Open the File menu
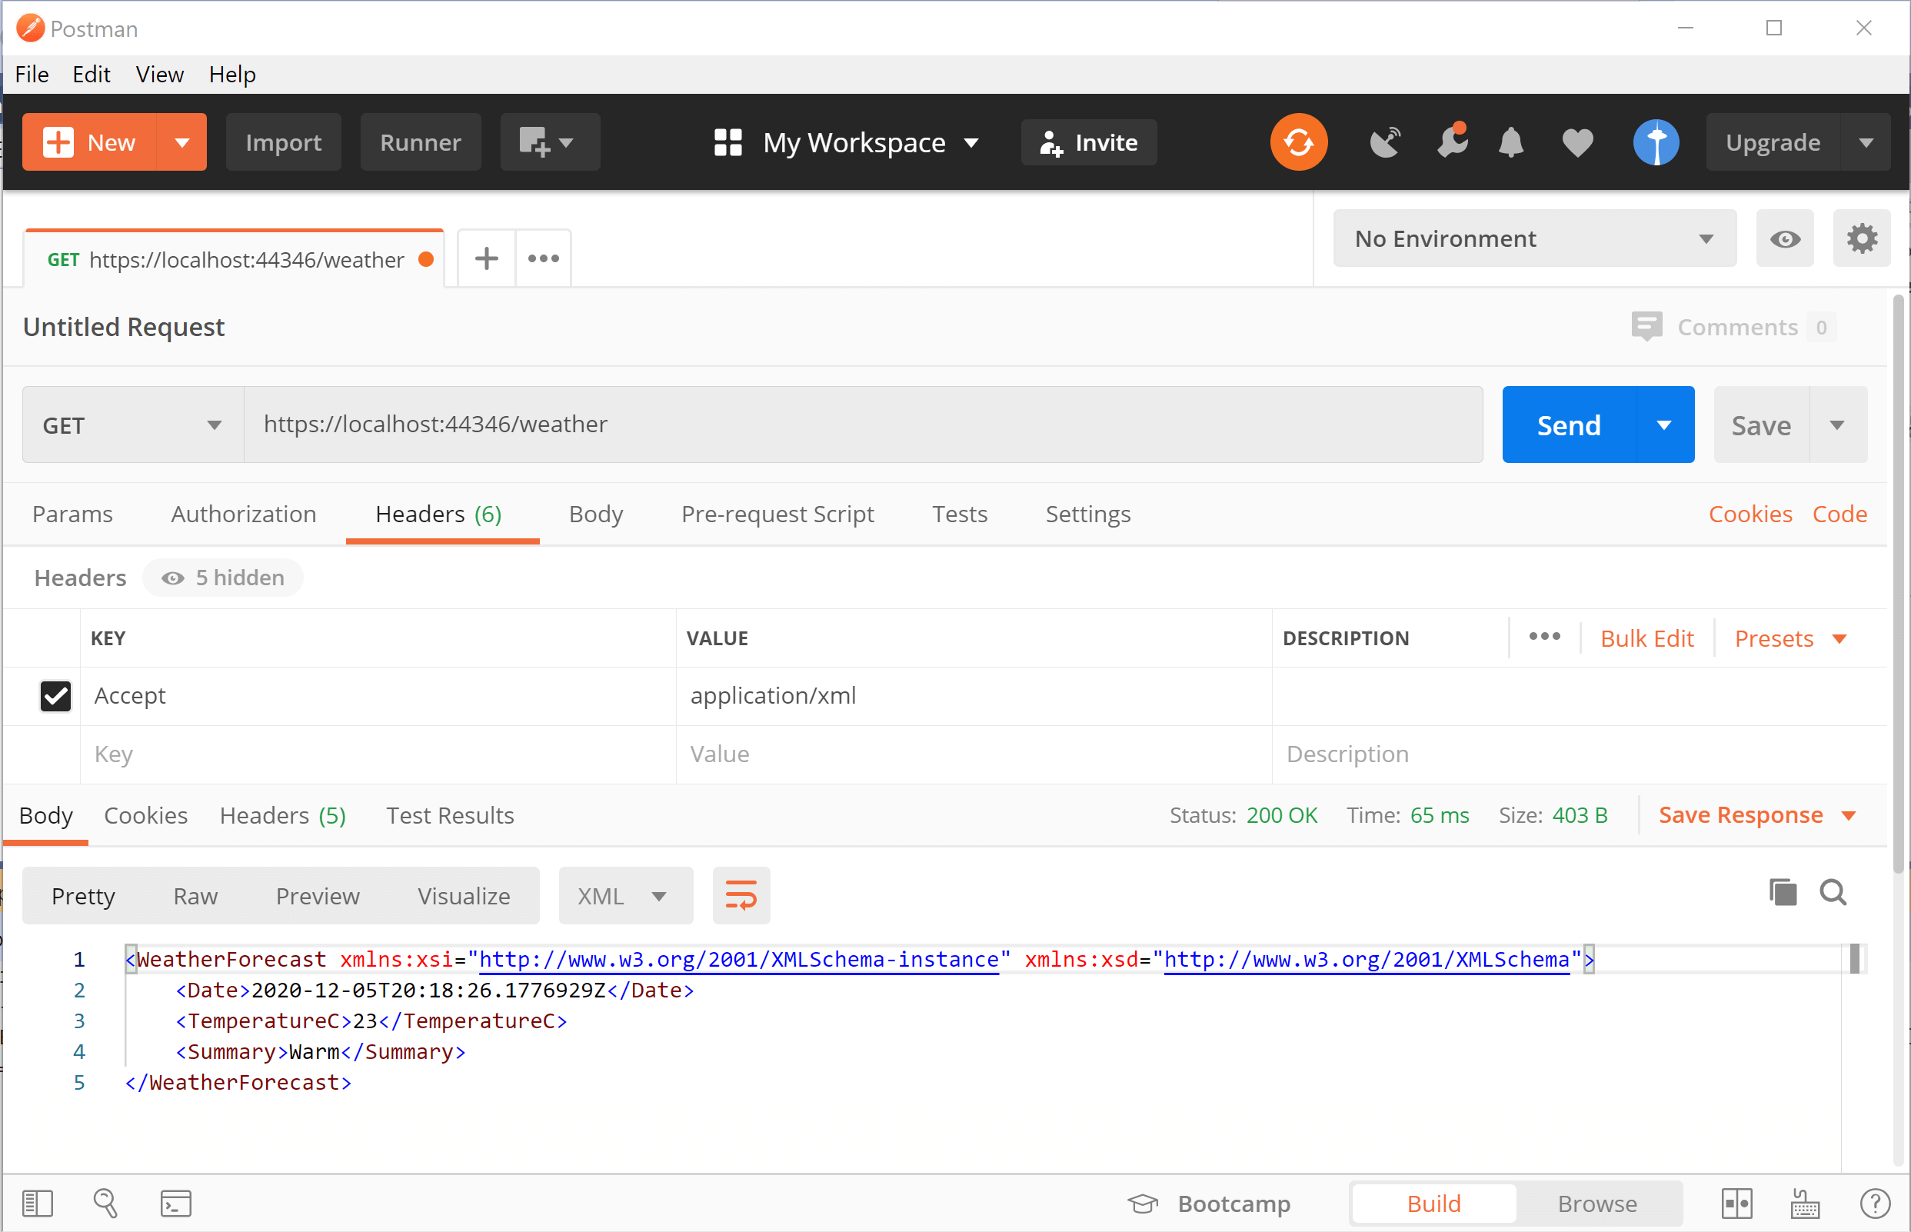Image resolution: width=1911 pixels, height=1232 pixels. (32, 75)
